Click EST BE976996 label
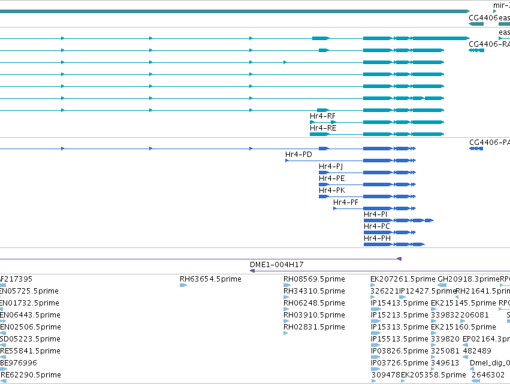510x384 pixels. [x=19, y=363]
